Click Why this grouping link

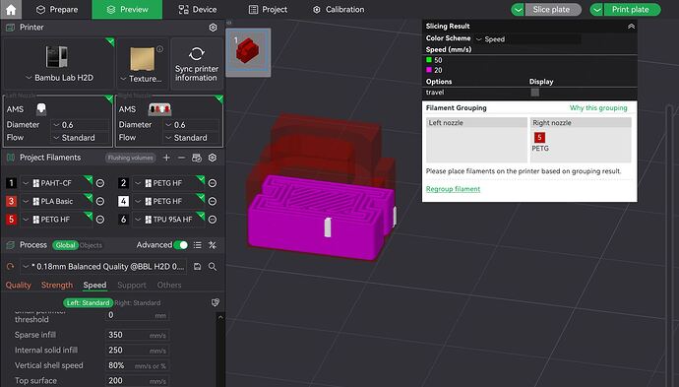tap(598, 108)
